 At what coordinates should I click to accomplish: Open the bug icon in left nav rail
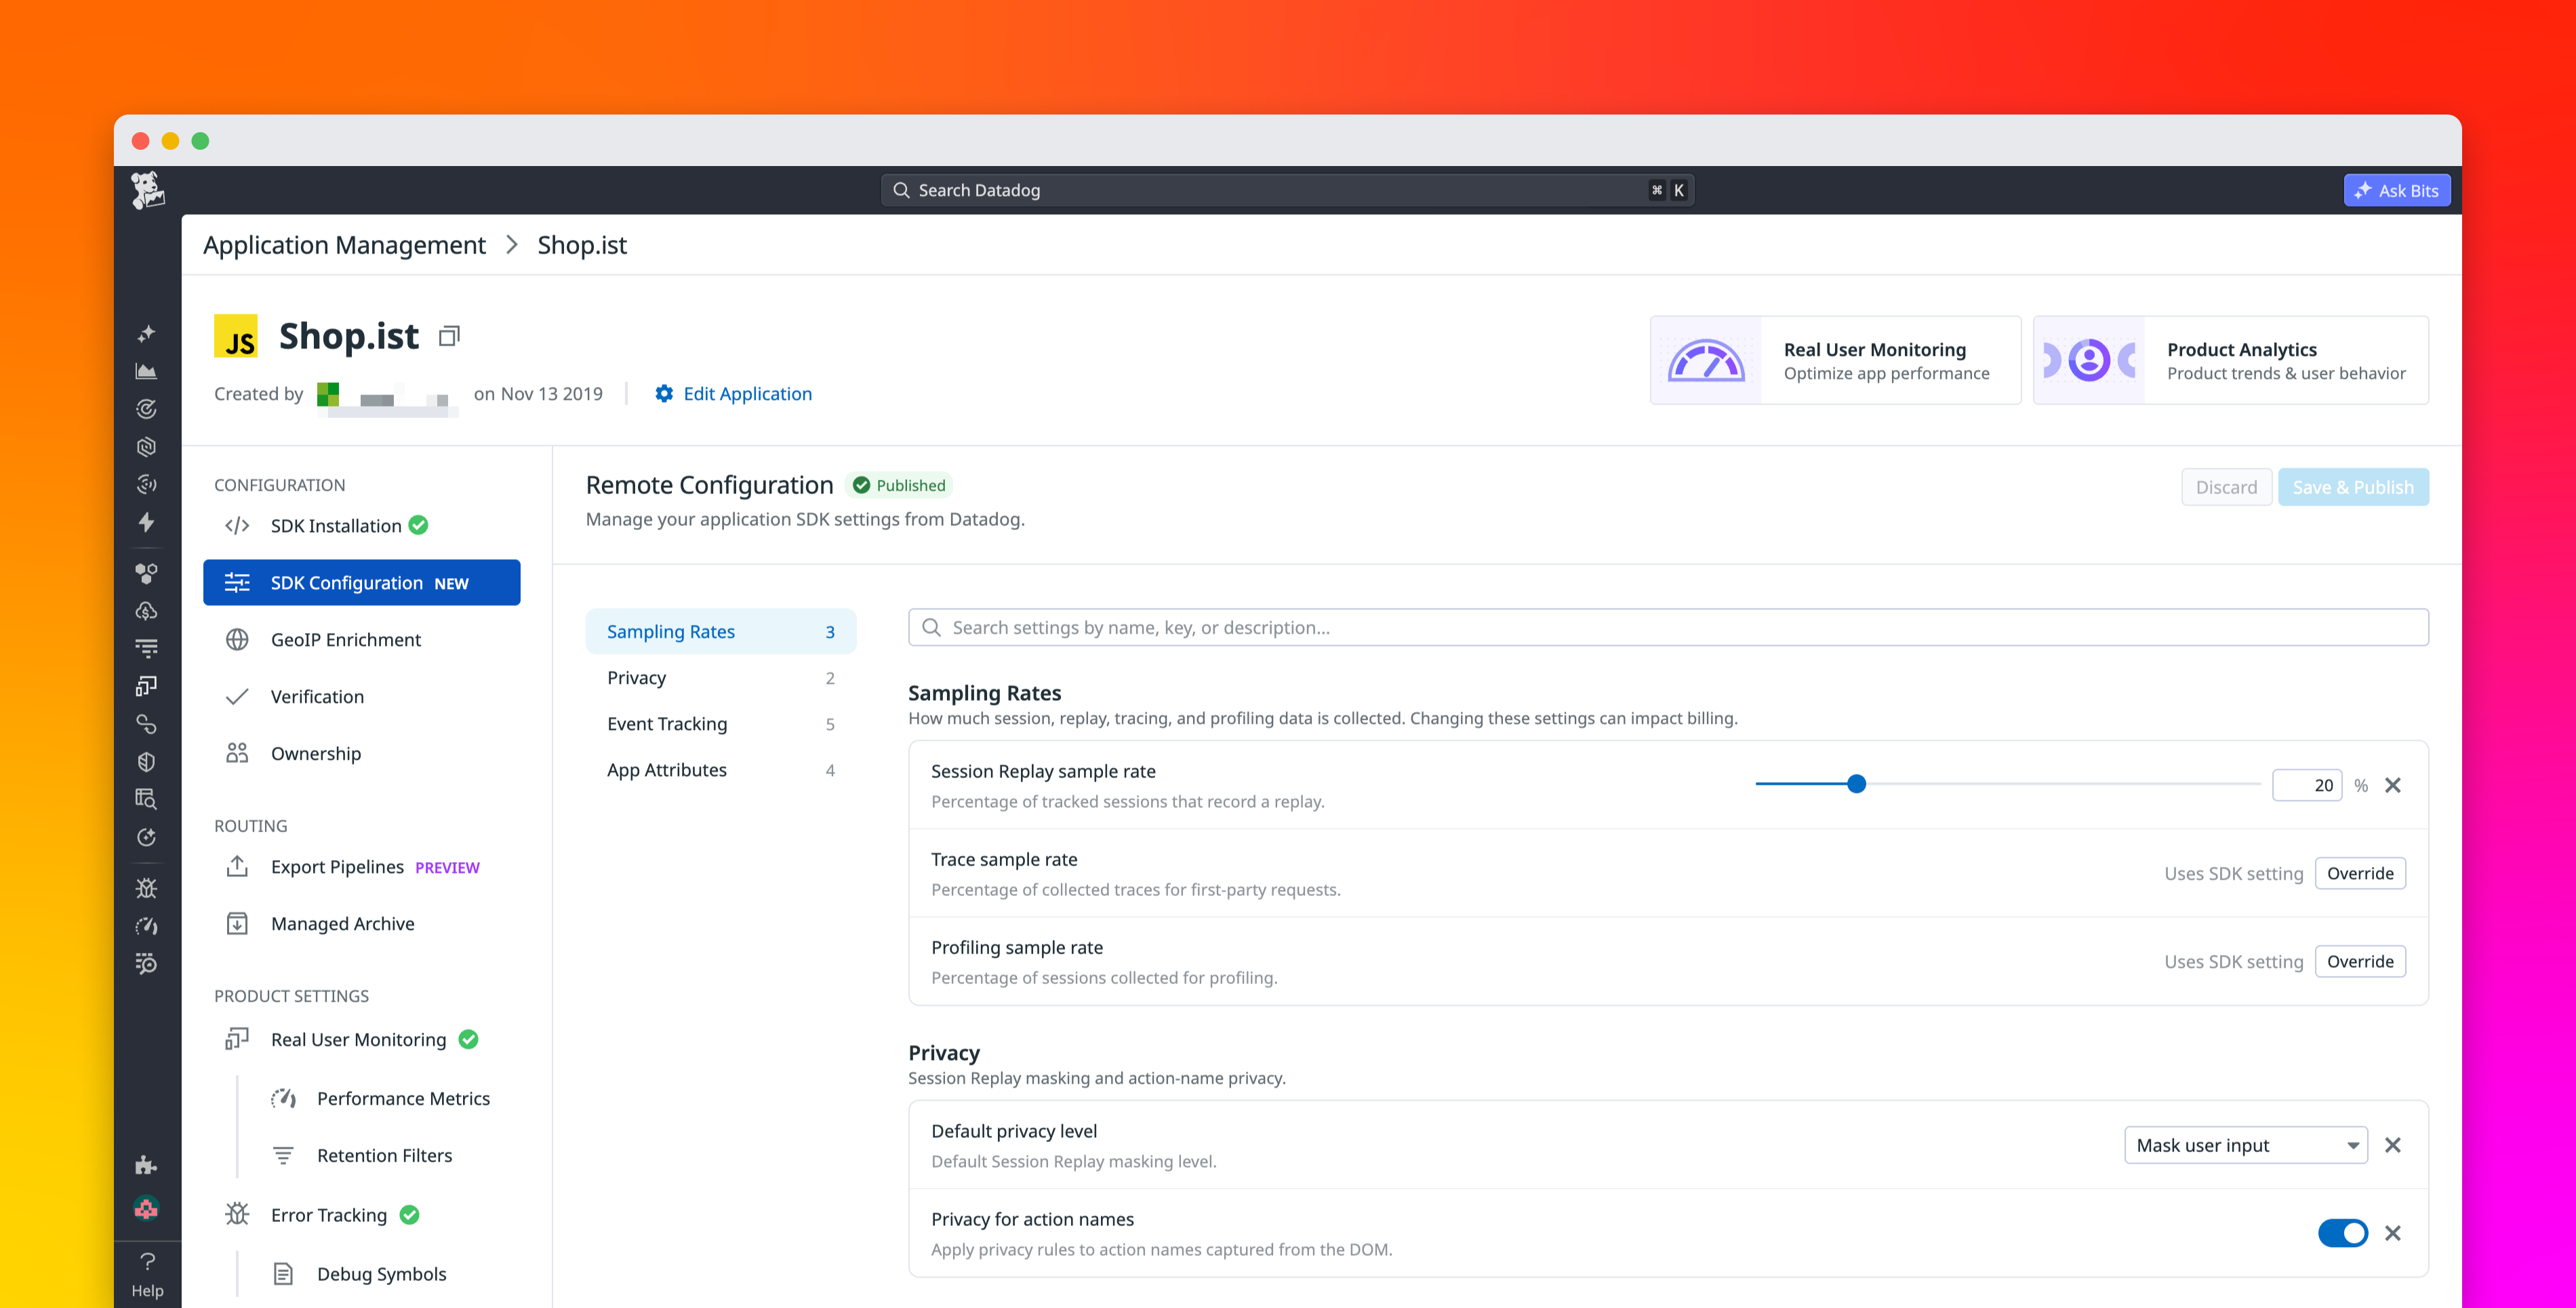pyautogui.click(x=146, y=888)
